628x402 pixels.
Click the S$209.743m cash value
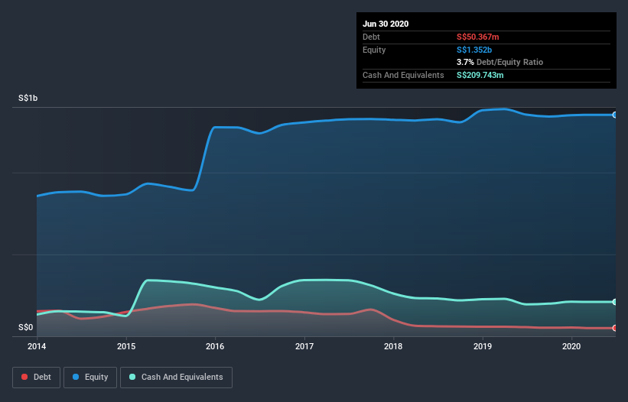(x=480, y=75)
